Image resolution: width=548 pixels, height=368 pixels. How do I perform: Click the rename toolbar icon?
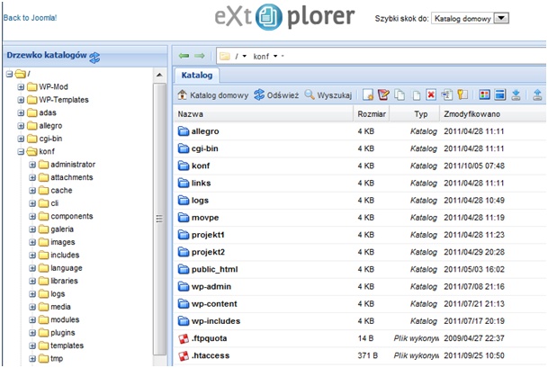(446, 94)
